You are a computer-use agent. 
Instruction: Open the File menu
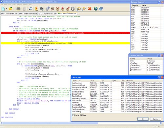(2, 5)
